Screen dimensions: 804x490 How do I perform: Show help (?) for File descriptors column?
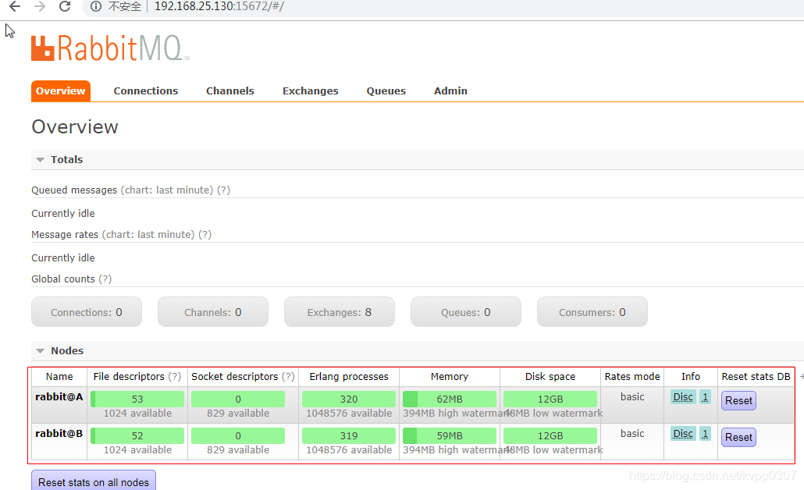(x=175, y=377)
